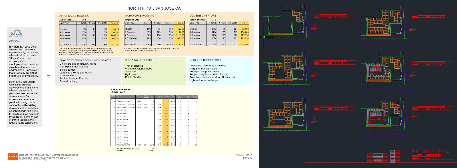
Task: Click the San Jose city logo
Action: pos(15,33)
